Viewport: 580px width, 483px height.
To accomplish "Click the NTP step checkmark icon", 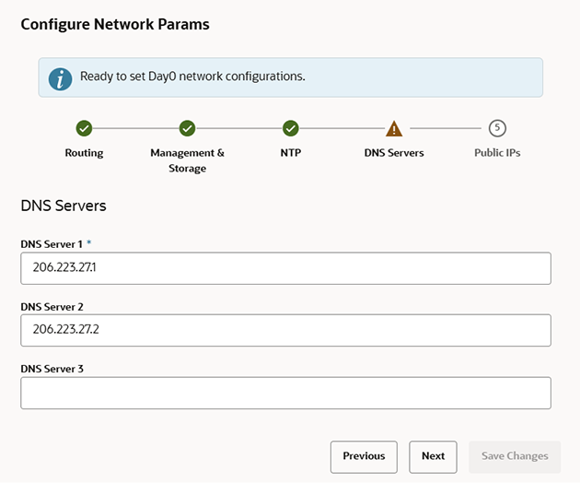I will click(x=291, y=128).
